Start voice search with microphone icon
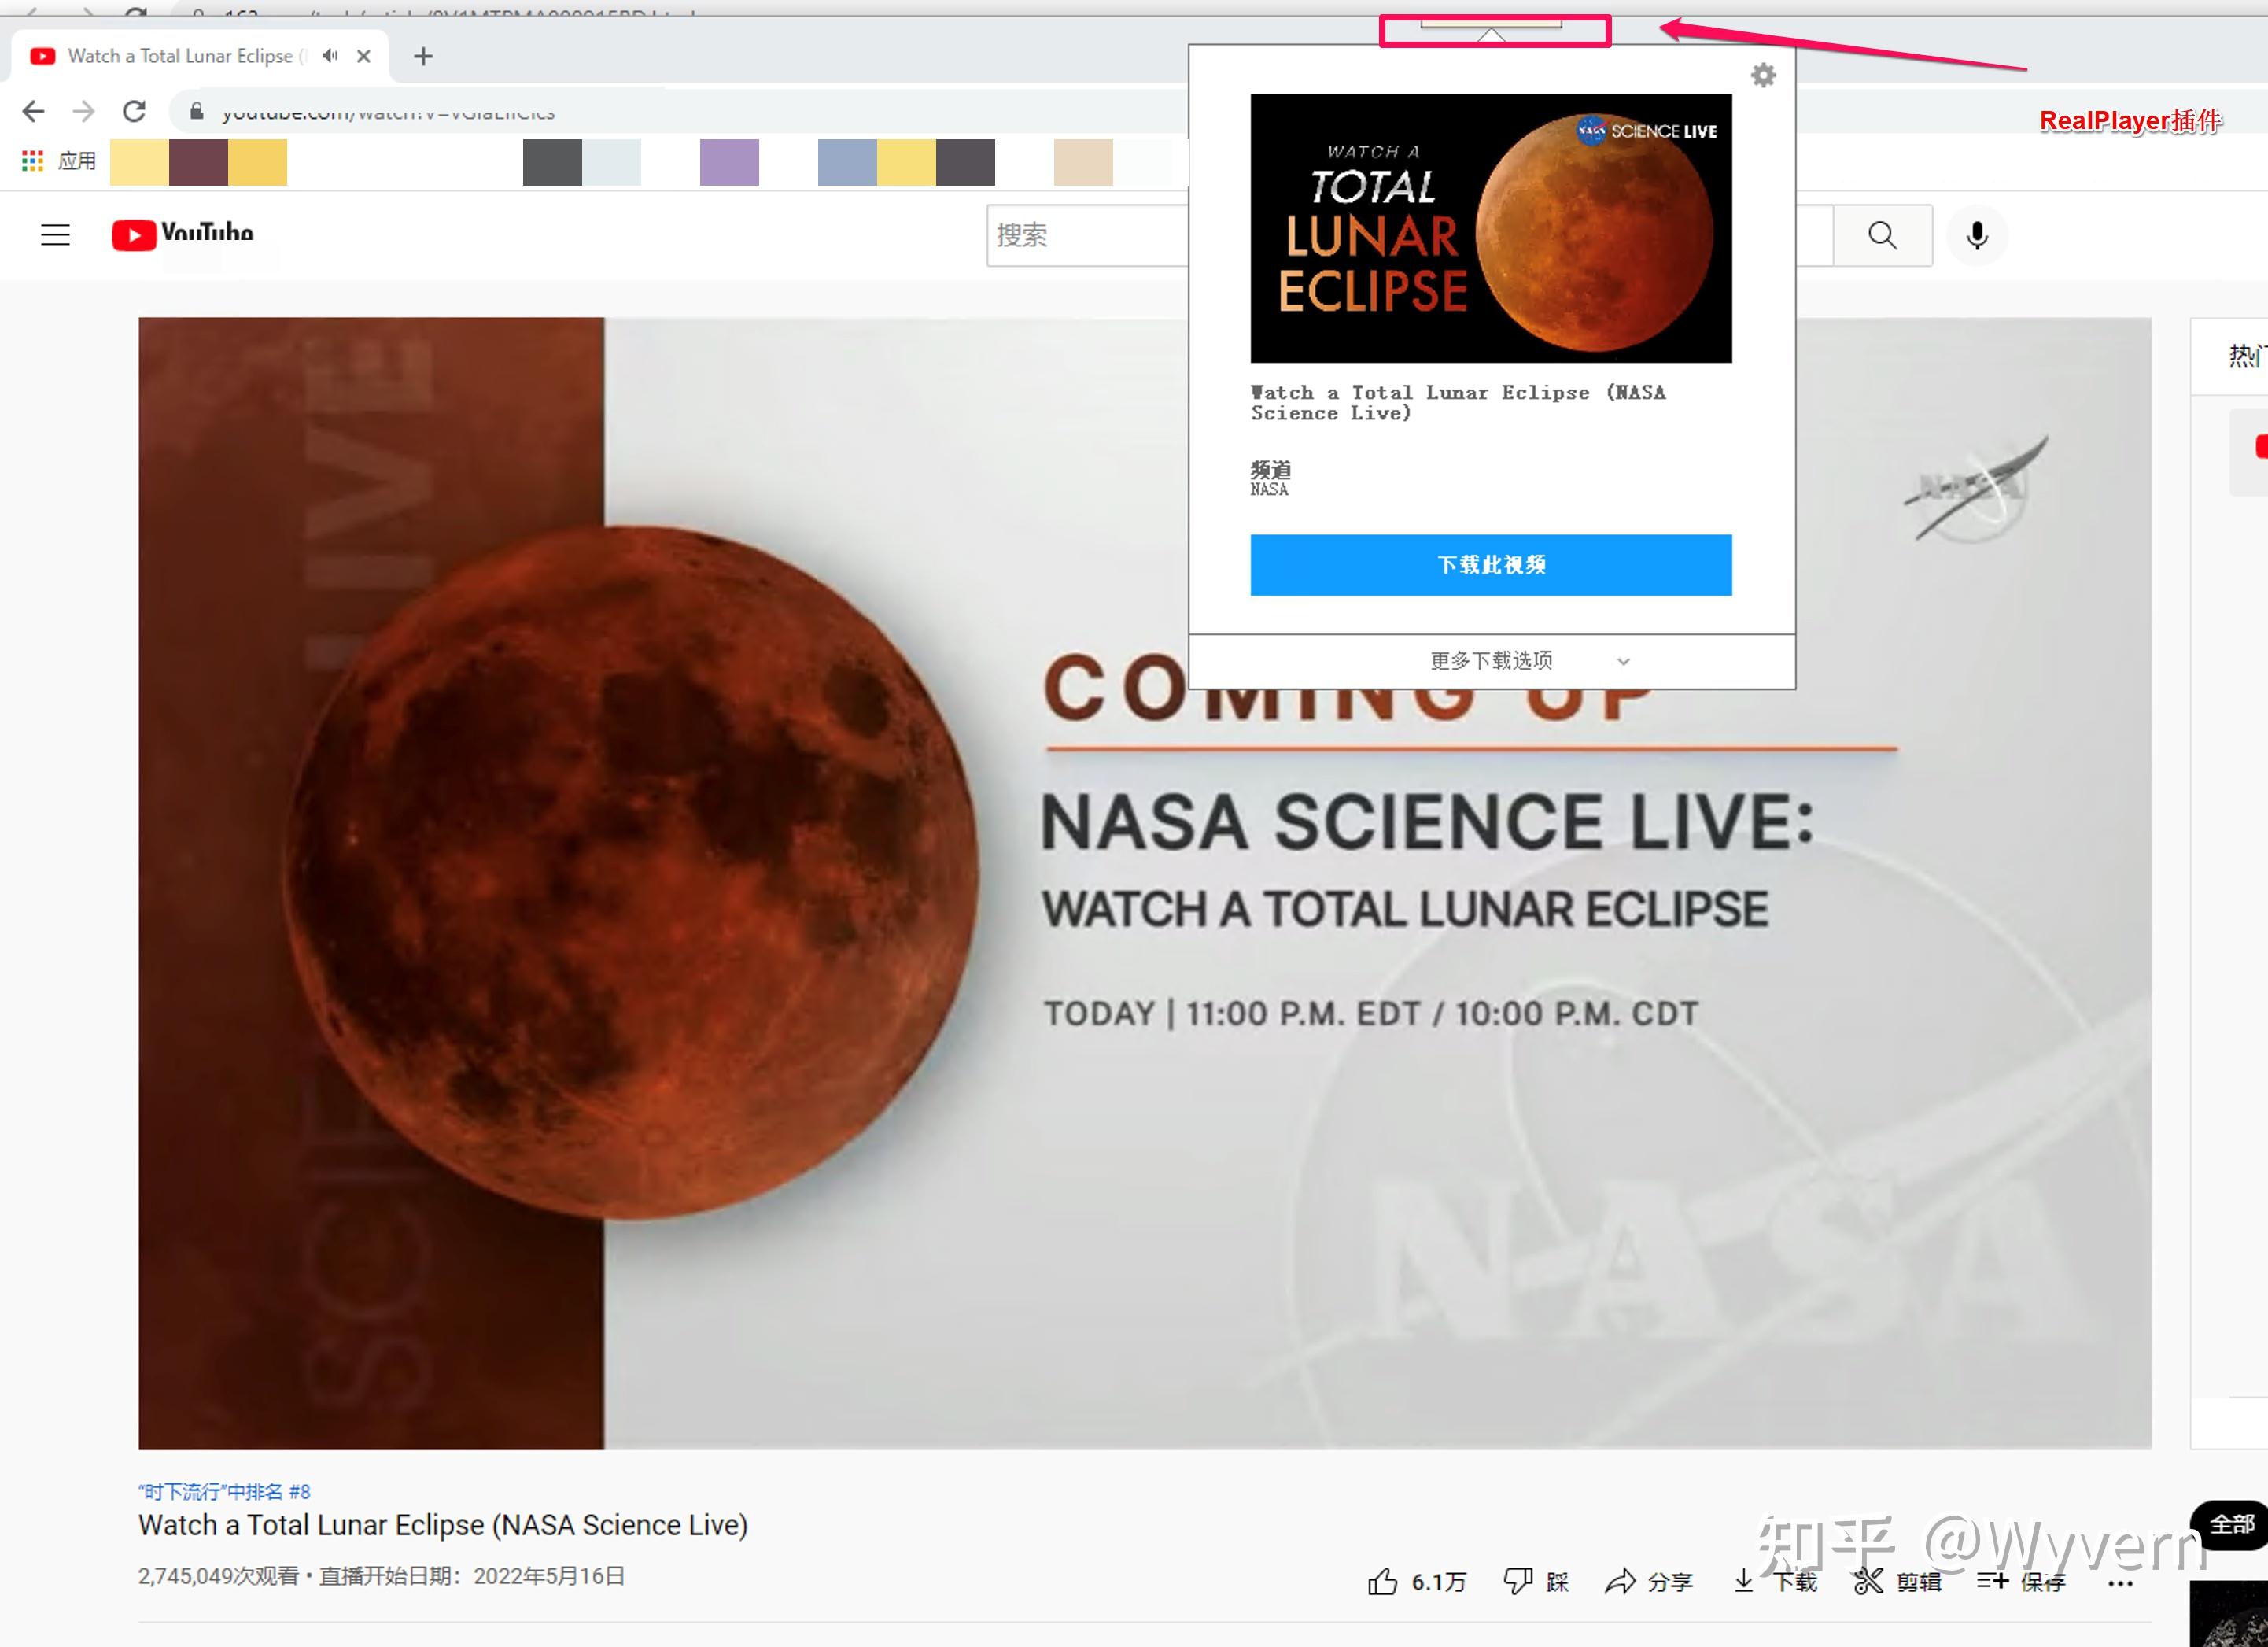 (1976, 236)
